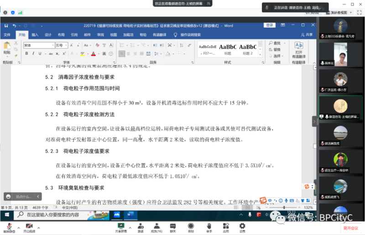Viewport: 365px width, 235px height.
Task: Unmute microphone 解除静音 in meeting toolbar
Action: click(9, 228)
